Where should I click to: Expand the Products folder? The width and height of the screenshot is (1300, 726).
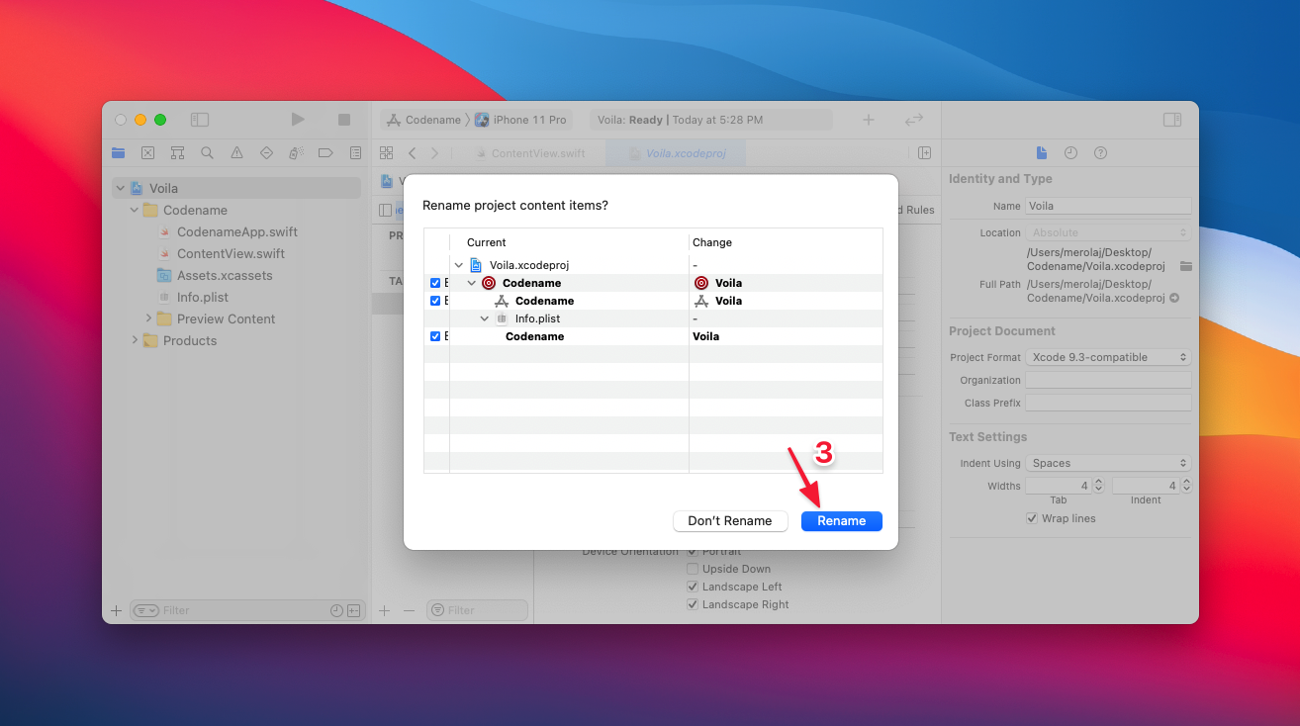click(x=135, y=340)
